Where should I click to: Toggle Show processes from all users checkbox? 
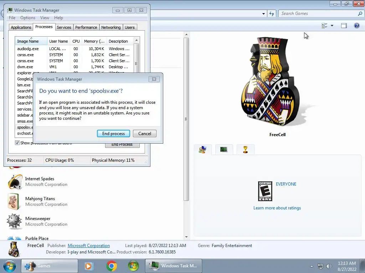(x=17, y=143)
